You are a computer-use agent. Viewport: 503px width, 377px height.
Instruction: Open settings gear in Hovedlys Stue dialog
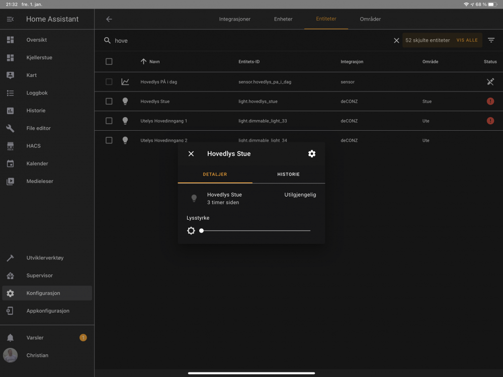[x=312, y=154]
